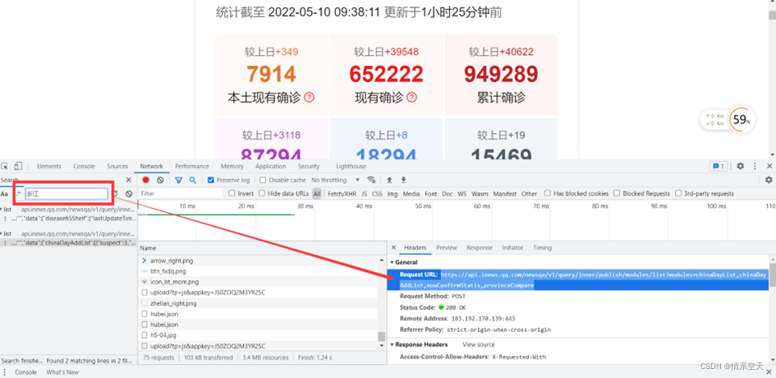Screen dimensions: 776x378
Task: Open the inspect element picker
Action: 5,166
